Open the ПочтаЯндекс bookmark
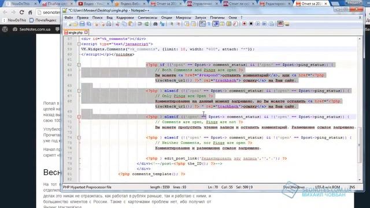The height and width of the screenshot is (208, 370). tap(43, 20)
